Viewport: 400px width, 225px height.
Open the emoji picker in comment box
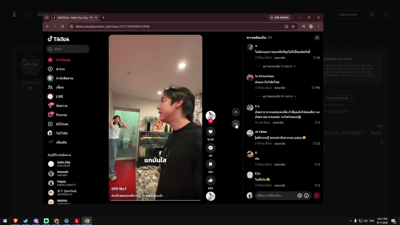click(x=307, y=196)
